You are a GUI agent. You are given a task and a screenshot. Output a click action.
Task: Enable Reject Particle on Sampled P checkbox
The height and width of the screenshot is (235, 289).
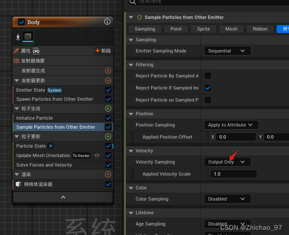(x=208, y=100)
